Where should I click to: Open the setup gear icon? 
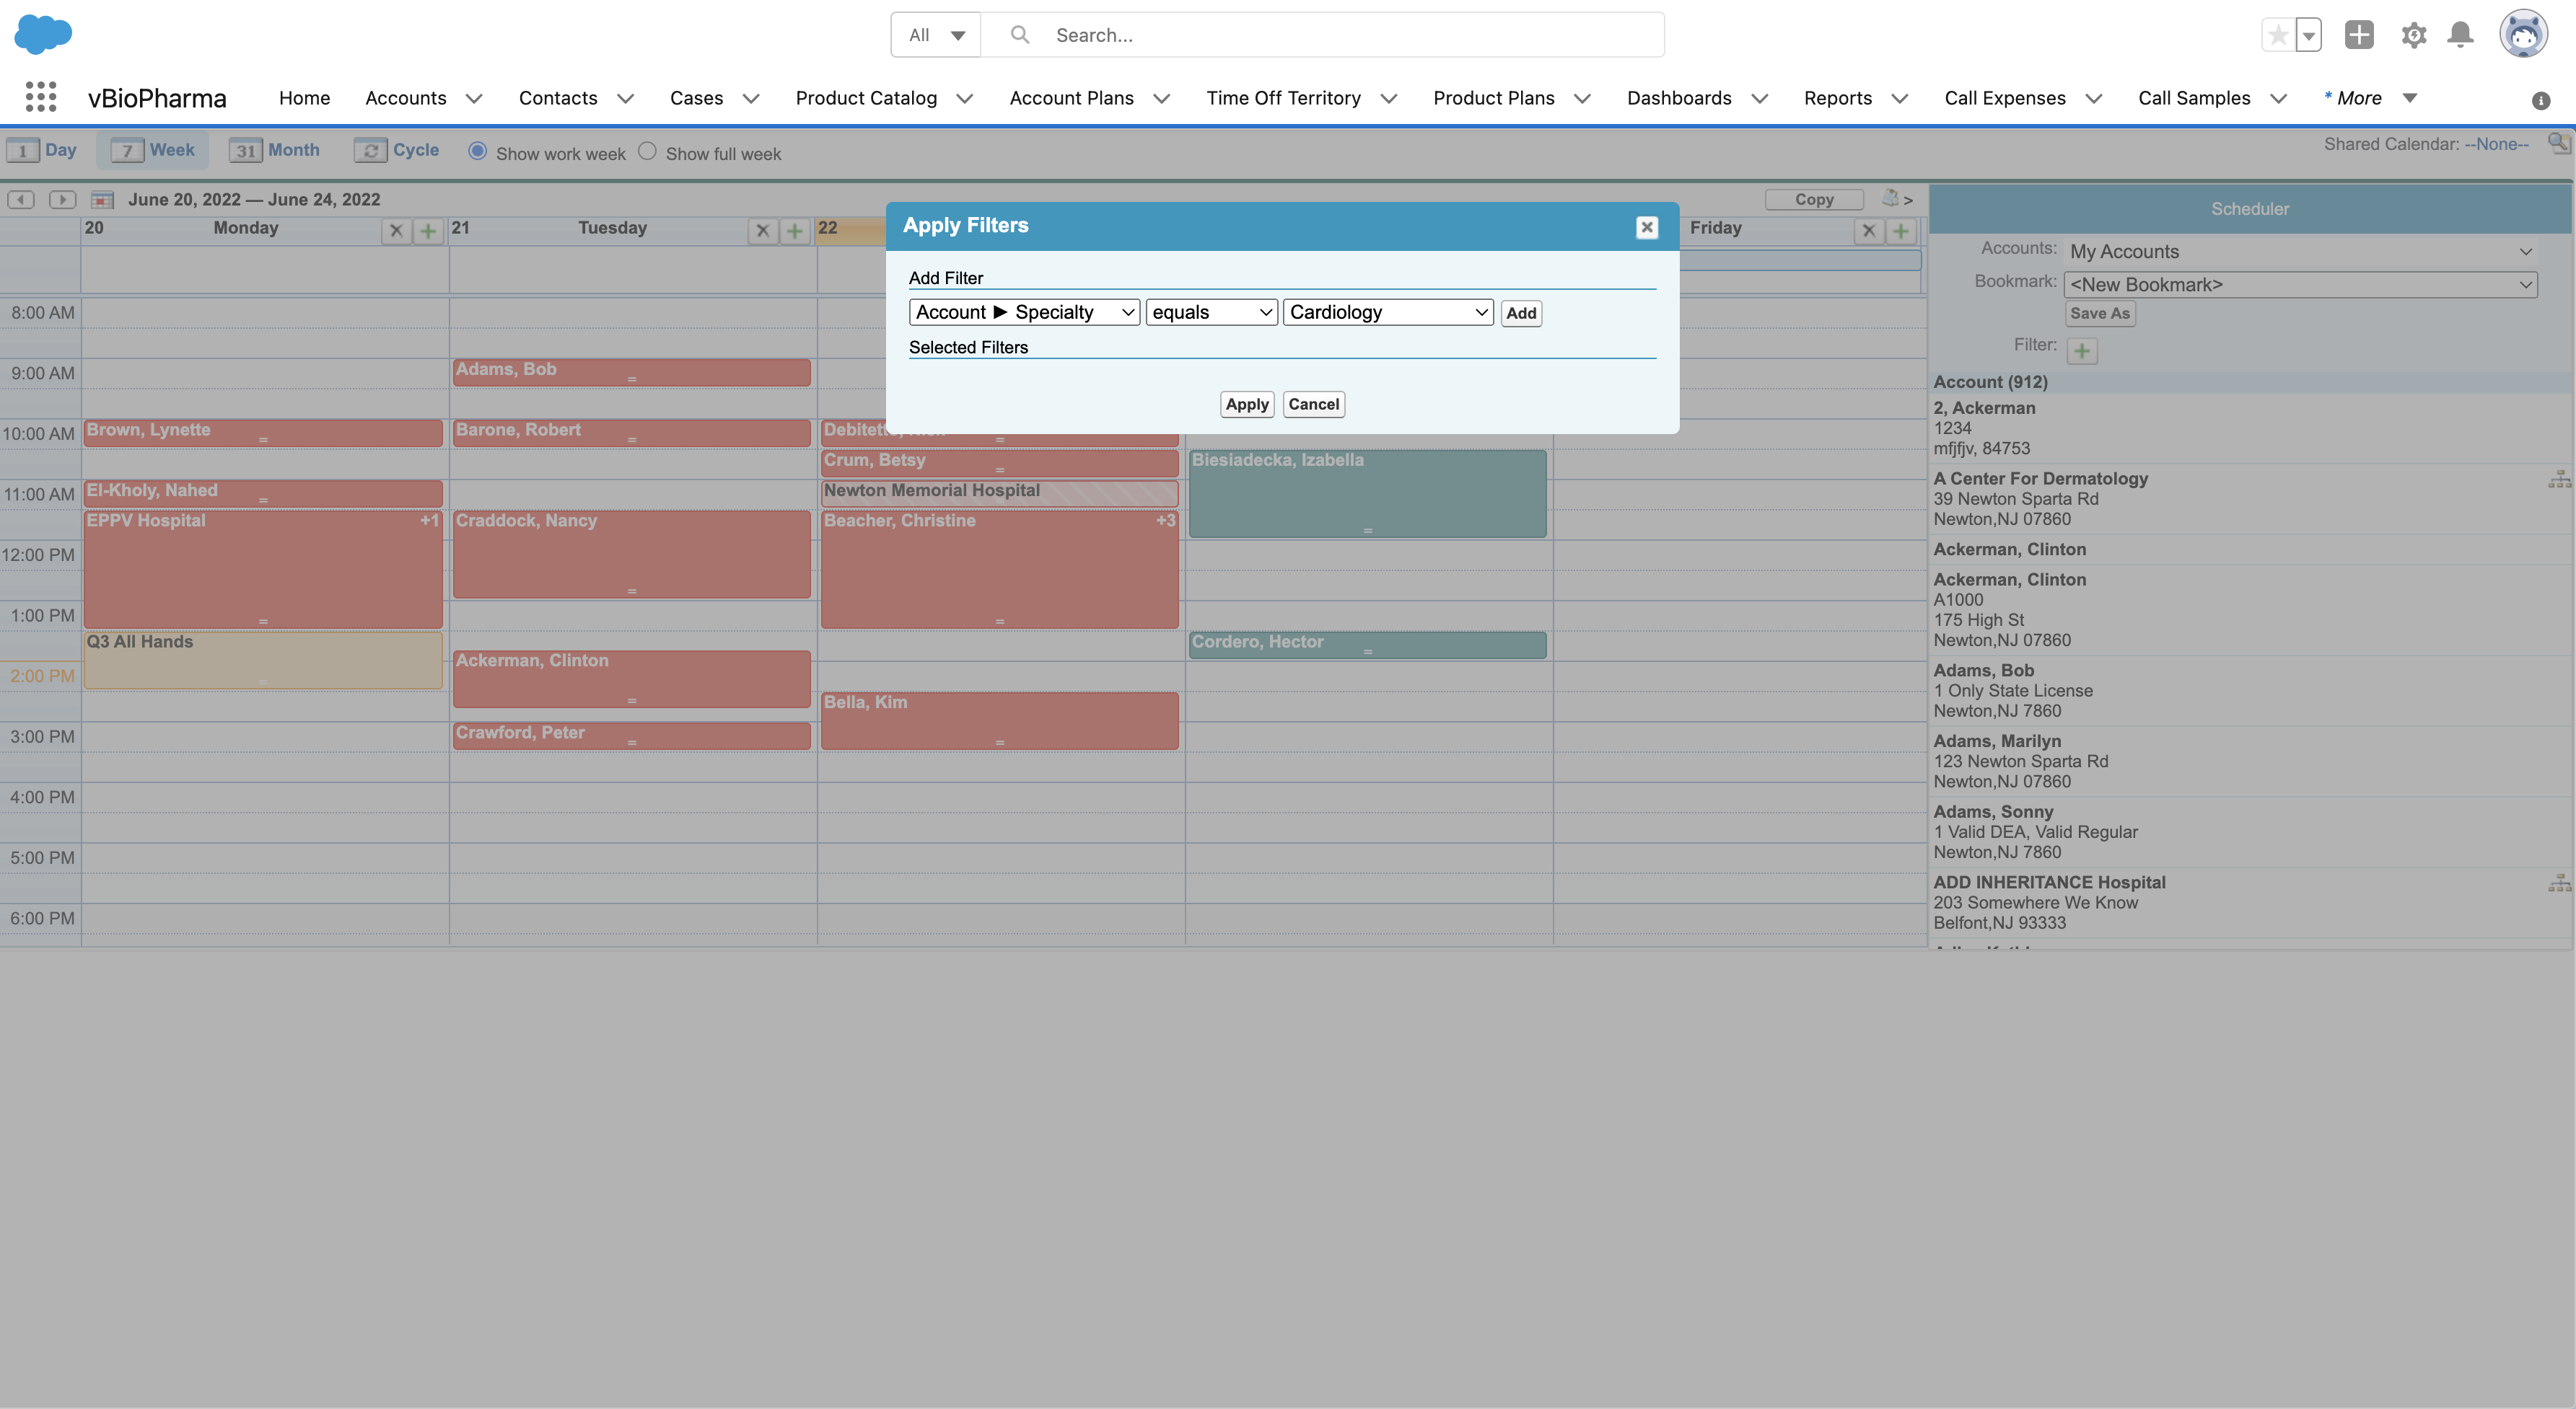click(2413, 35)
